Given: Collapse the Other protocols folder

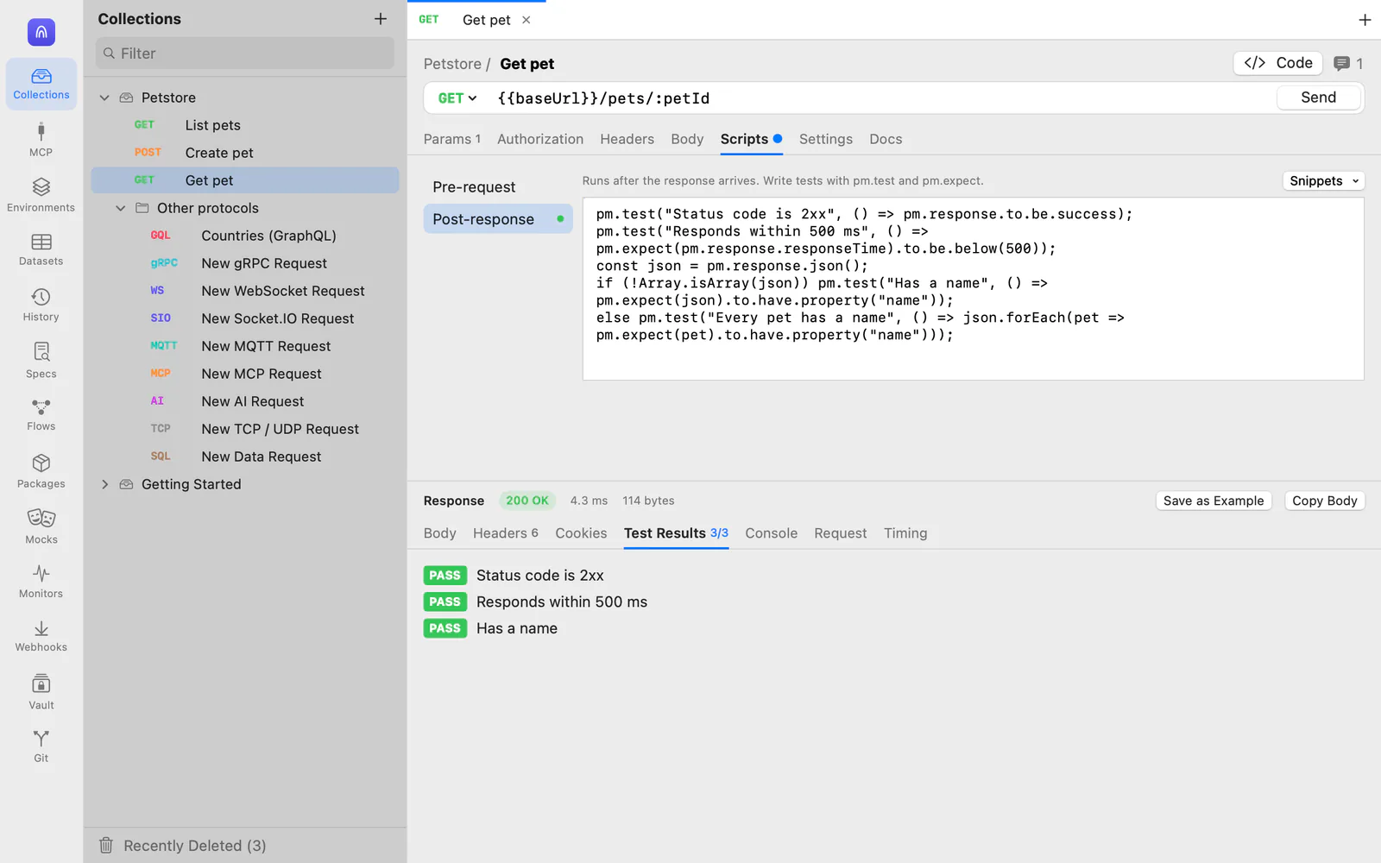Looking at the screenshot, I should click(121, 208).
